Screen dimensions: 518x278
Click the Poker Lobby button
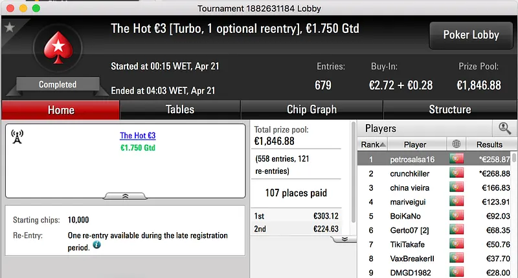pos(471,35)
